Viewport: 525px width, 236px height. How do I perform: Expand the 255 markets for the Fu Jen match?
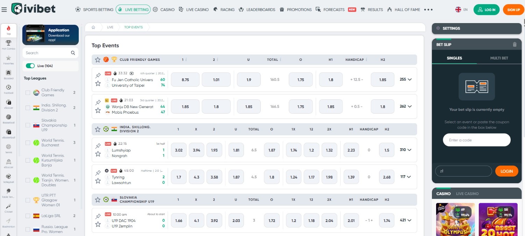tap(406, 79)
